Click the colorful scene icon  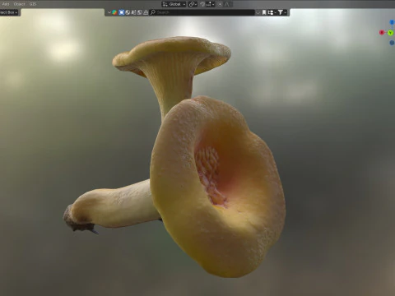point(114,12)
